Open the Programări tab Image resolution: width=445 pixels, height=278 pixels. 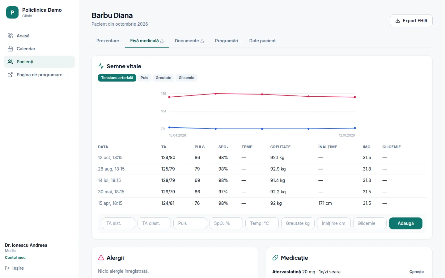[227, 41]
